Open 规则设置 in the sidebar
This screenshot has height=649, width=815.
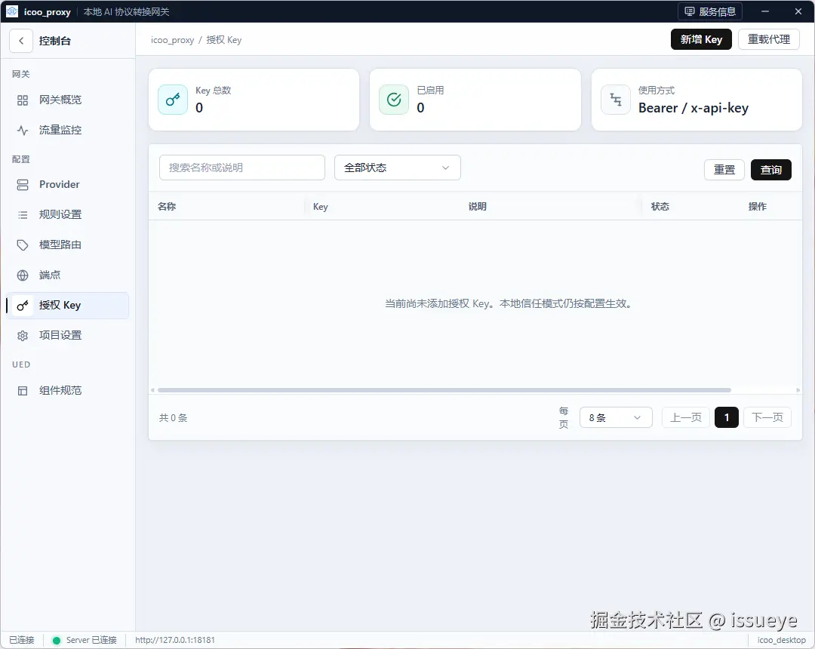click(x=67, y=215)
